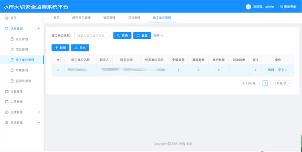The height and width of the screenshot is (152, 302).
Task: Click the home icon in sidebar
Action: [x=7, y=18]
